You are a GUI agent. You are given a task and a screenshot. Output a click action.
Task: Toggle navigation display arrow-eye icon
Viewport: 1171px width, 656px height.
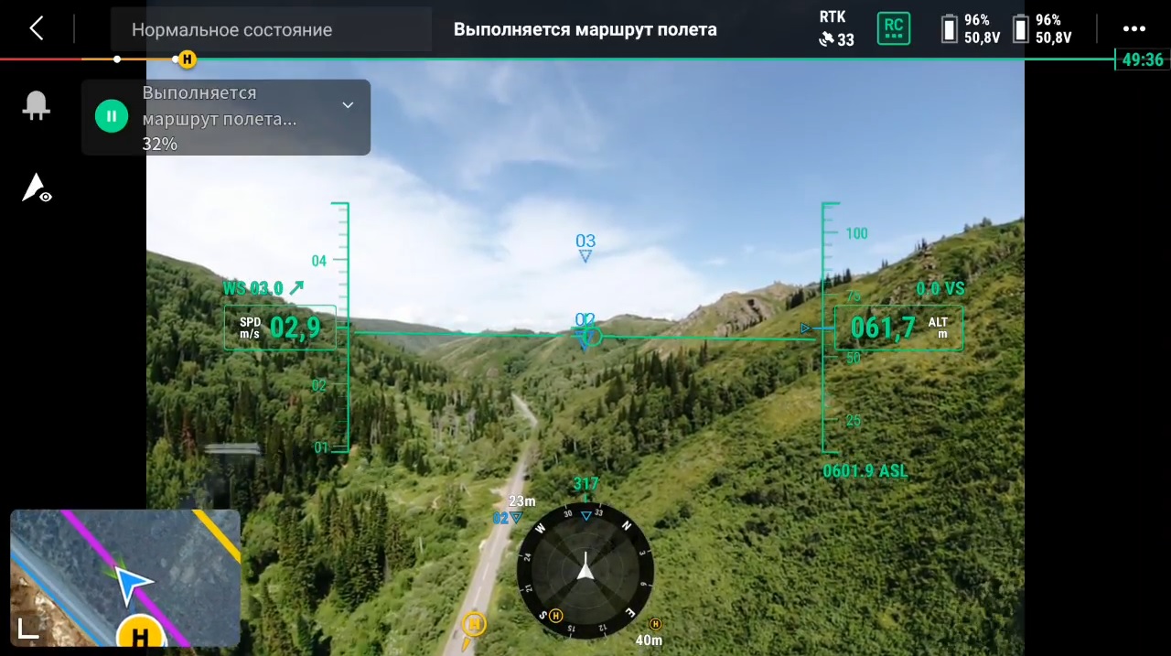pos(37,188)
